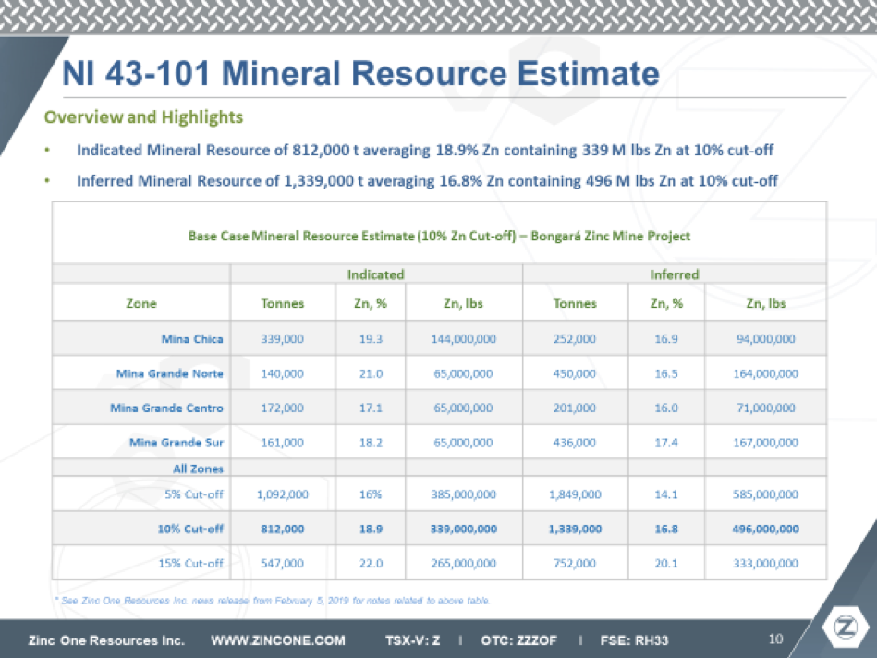The height and width of the screenshot is (658, 877).
Task: Click the '5% Cut-off' row label
Action: (193, 494)
